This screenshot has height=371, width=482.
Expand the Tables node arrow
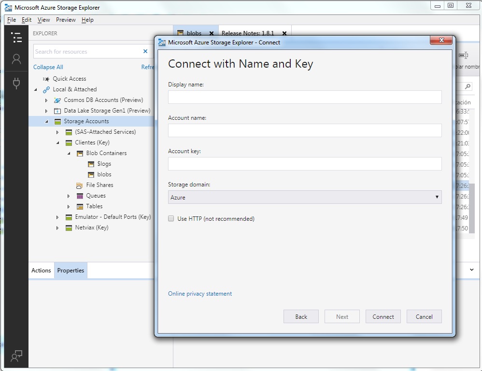click(x=69, y=207)
